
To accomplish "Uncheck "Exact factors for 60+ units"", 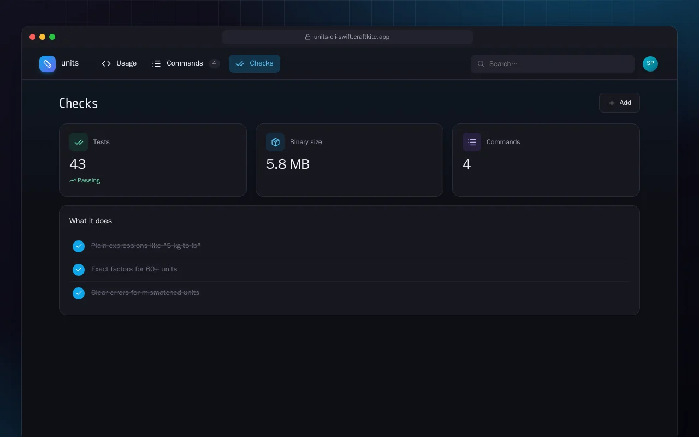I will pyautogui.click(x=79, y=270).
